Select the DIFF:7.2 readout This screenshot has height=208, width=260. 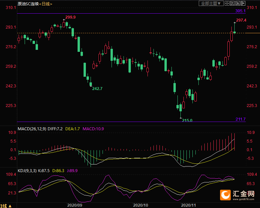55,129
